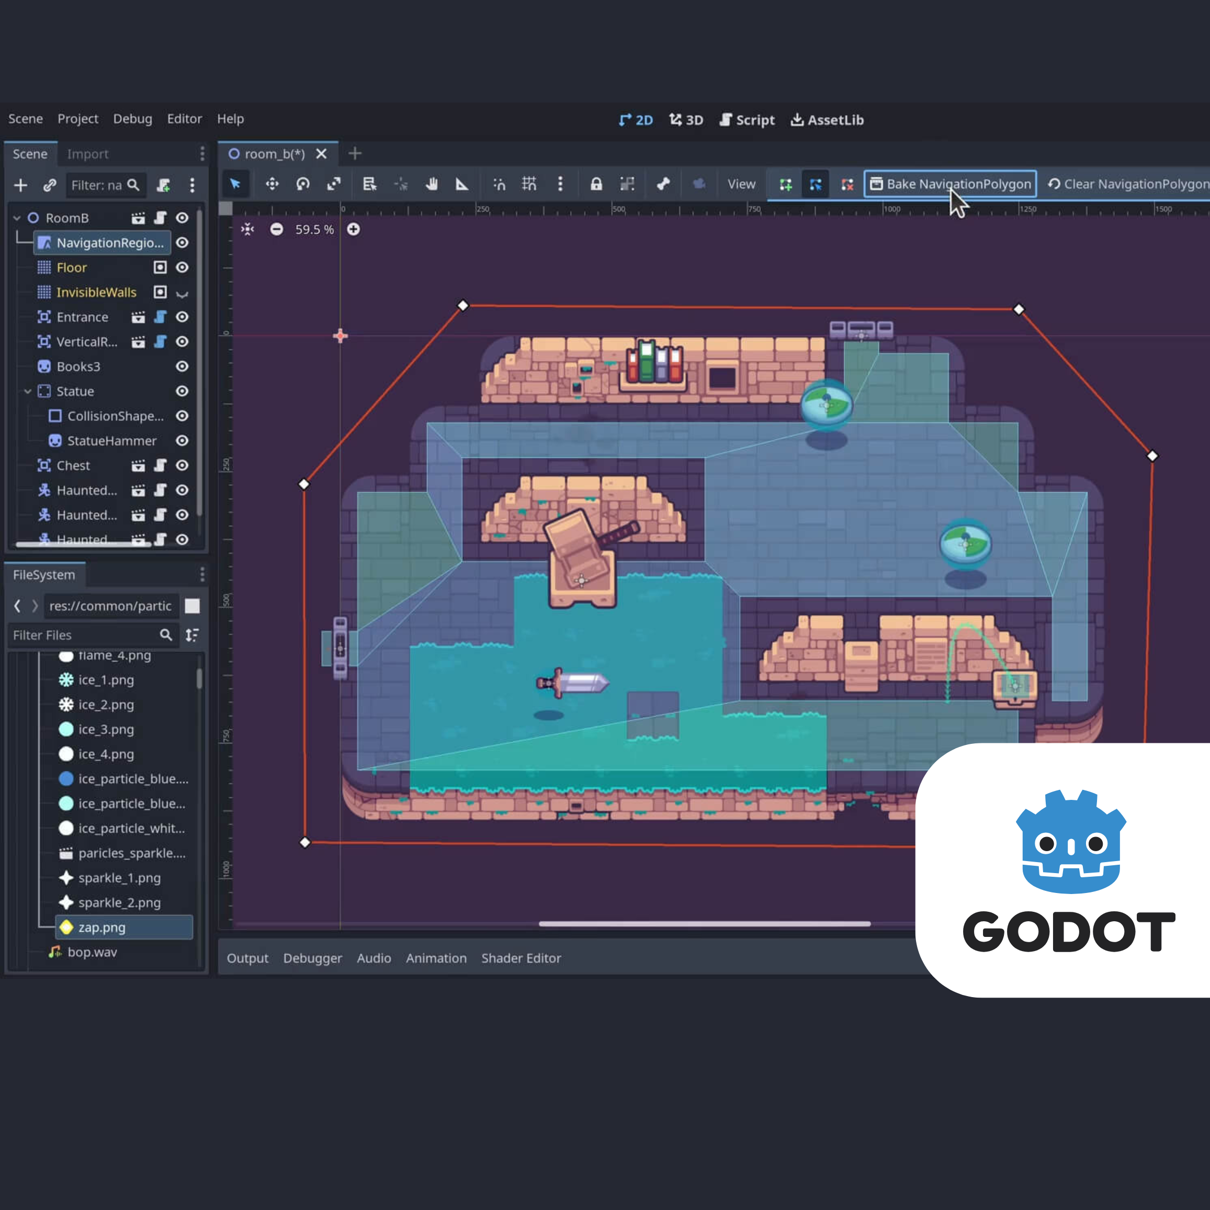This screenshot has height=1210, width=1210.
Task: Toggle grid snap icon
Action: pos(529,184)
